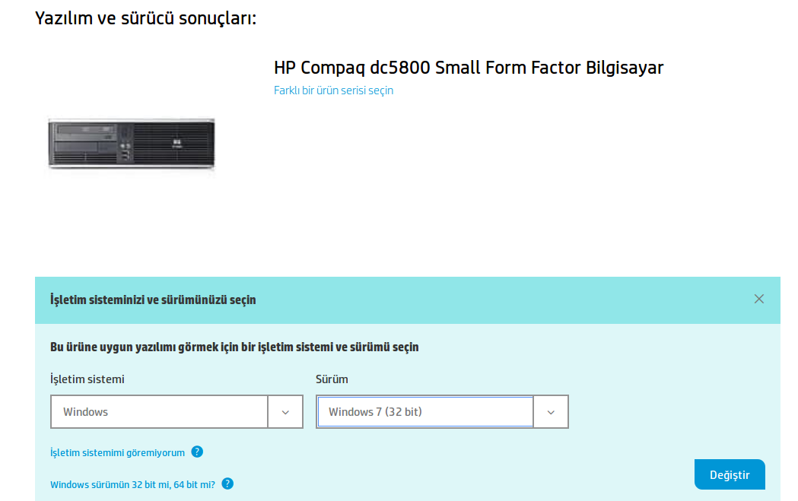Click the Yazılım ve sürücü sonuçları heading
The height and width of the screenshot is (501, 798).
click(x=145, y=18)
